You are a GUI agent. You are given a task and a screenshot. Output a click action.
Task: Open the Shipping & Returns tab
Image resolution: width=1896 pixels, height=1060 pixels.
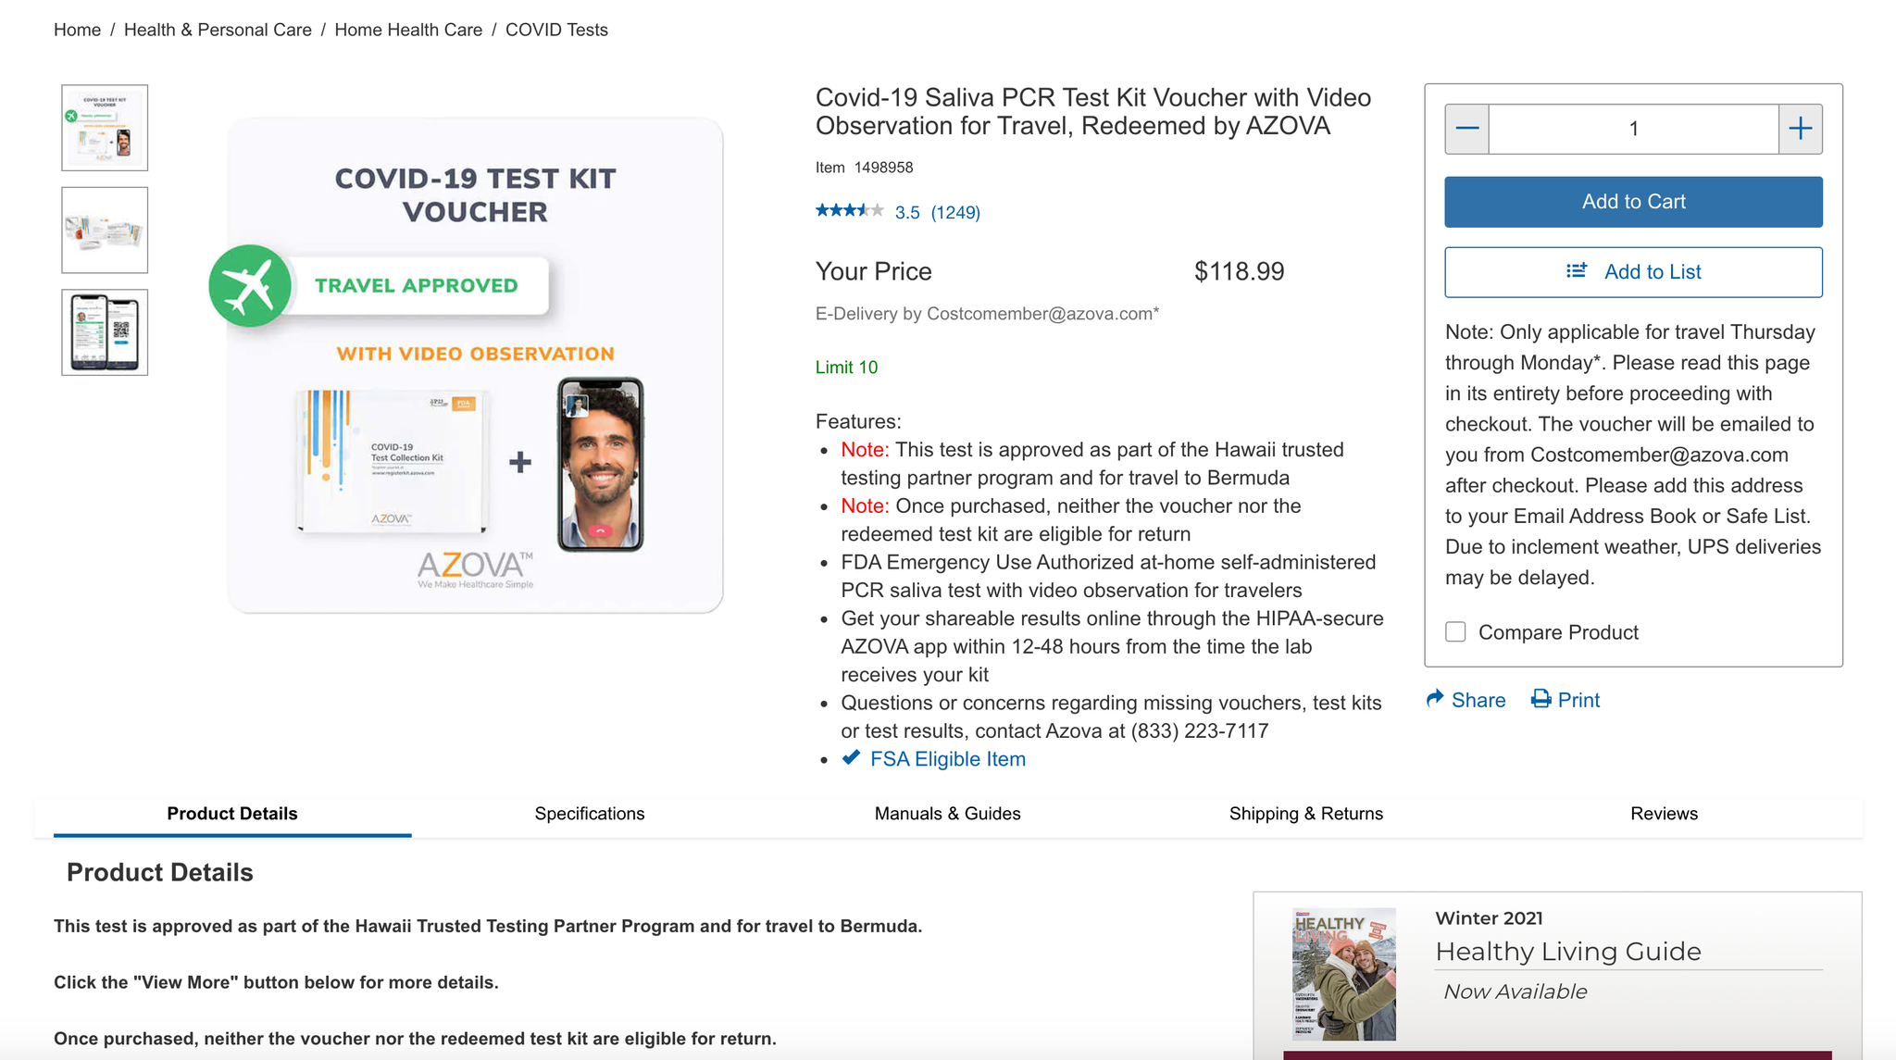click(1305, 814)
